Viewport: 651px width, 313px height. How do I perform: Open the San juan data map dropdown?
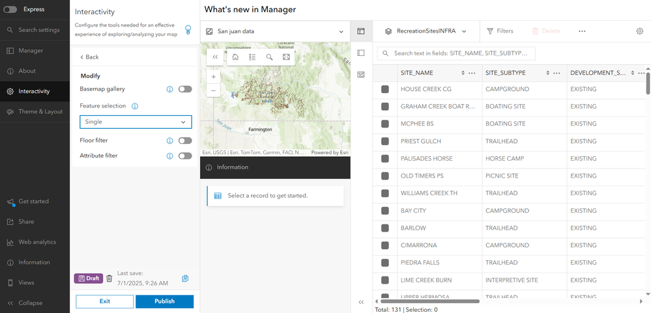(275, 31)
